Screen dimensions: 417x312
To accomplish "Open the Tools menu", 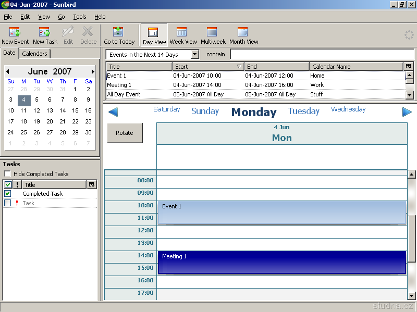I will [x=79, y=17].
